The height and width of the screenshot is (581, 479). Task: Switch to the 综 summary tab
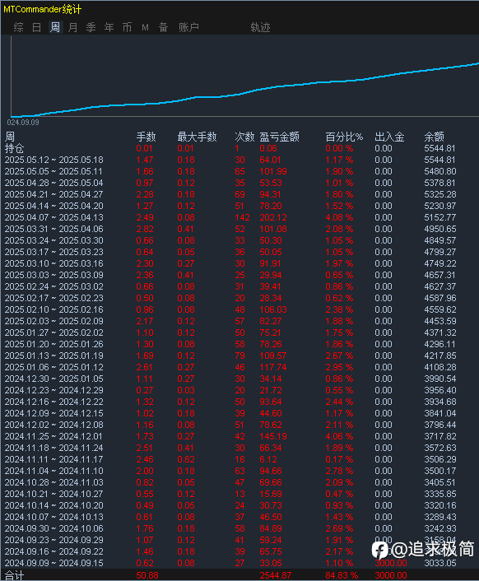[x=18, y=27]
